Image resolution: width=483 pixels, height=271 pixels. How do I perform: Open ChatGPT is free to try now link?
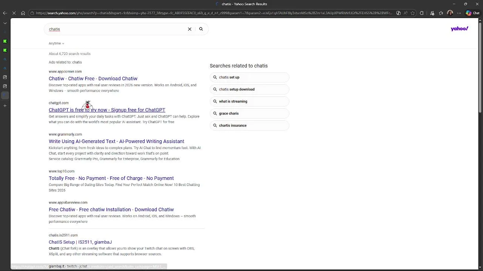(107, 110)
